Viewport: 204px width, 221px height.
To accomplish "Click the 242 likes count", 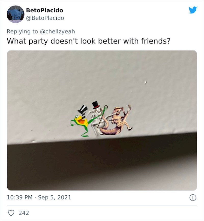I will 24,213.
